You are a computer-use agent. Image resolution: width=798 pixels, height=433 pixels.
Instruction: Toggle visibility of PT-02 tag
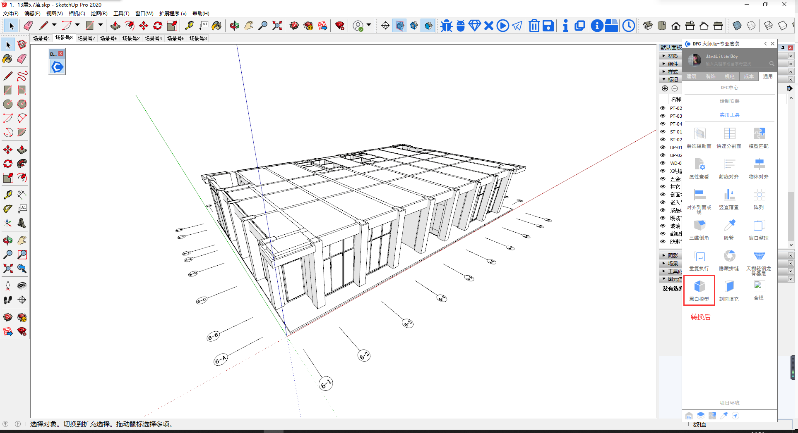[x=663, y=108]
